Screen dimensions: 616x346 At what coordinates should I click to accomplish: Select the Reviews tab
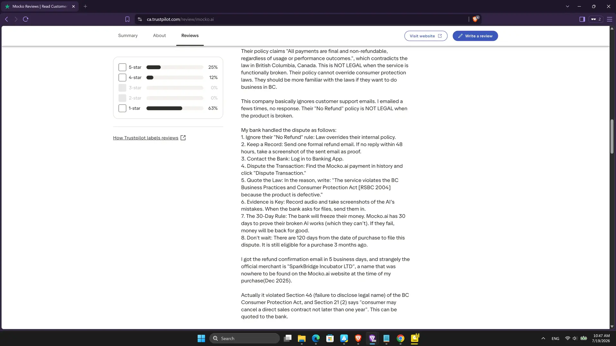190,36
